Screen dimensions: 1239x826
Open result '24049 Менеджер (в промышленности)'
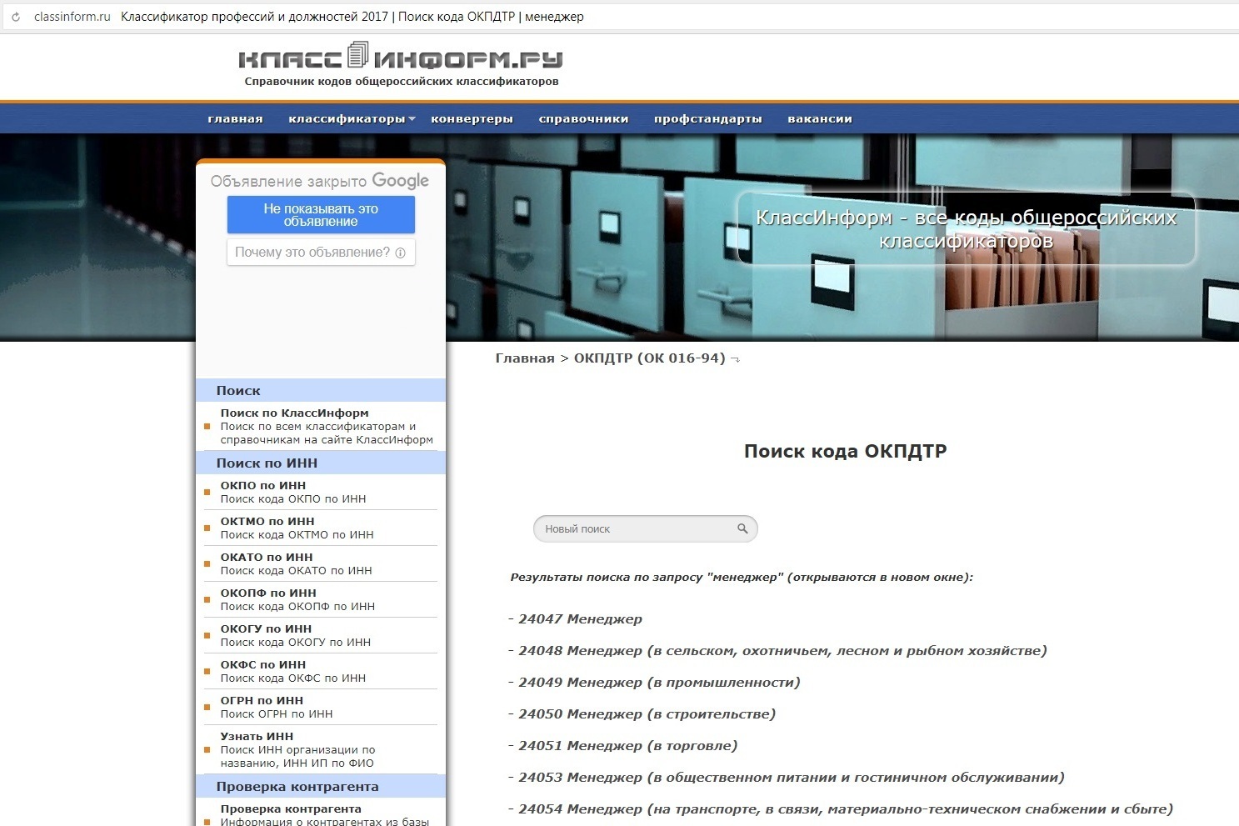click(659, 683)
